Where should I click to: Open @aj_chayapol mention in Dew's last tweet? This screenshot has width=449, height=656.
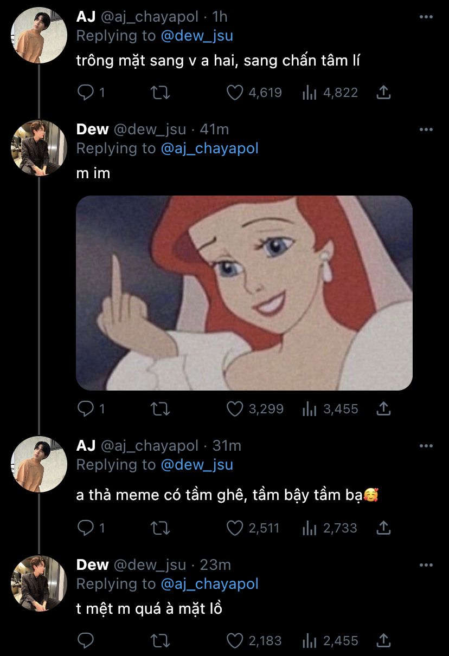pos(209,584)
